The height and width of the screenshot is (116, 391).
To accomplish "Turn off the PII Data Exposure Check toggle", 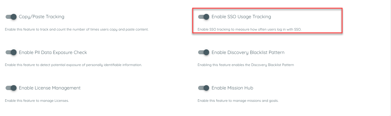I will pyautogui.click(x=11, y=52).
